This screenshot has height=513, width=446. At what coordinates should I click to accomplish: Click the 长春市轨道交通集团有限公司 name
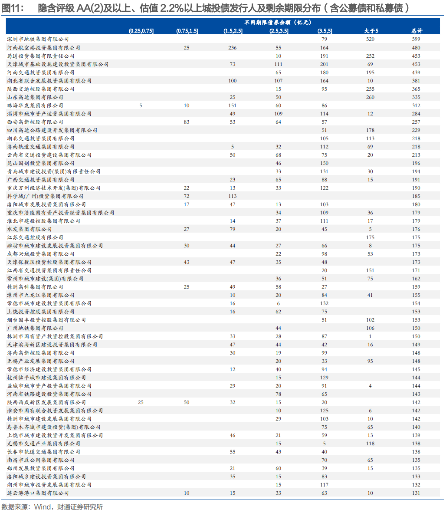(43, 452)
